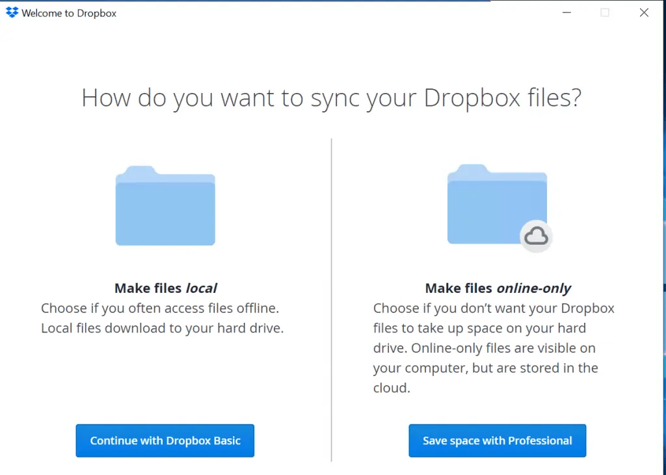Screen dimensions: 666x475
Task: Close the Welcome to Dropbox window
Action: [644, 12]
